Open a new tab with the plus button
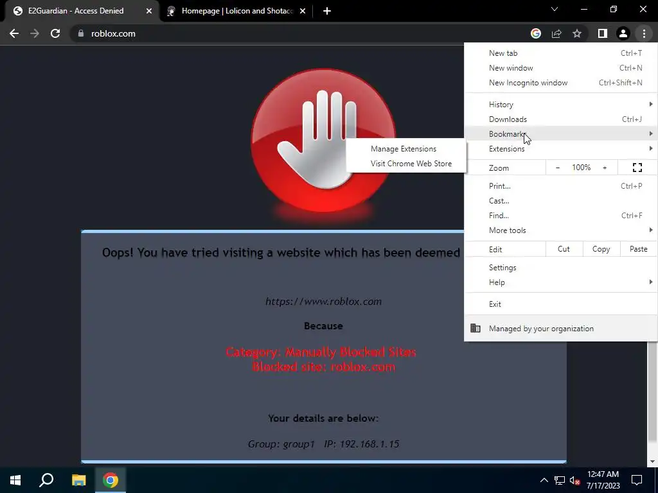Image resolution: width=658 pixels, height=493 pixels. [327, 11]
